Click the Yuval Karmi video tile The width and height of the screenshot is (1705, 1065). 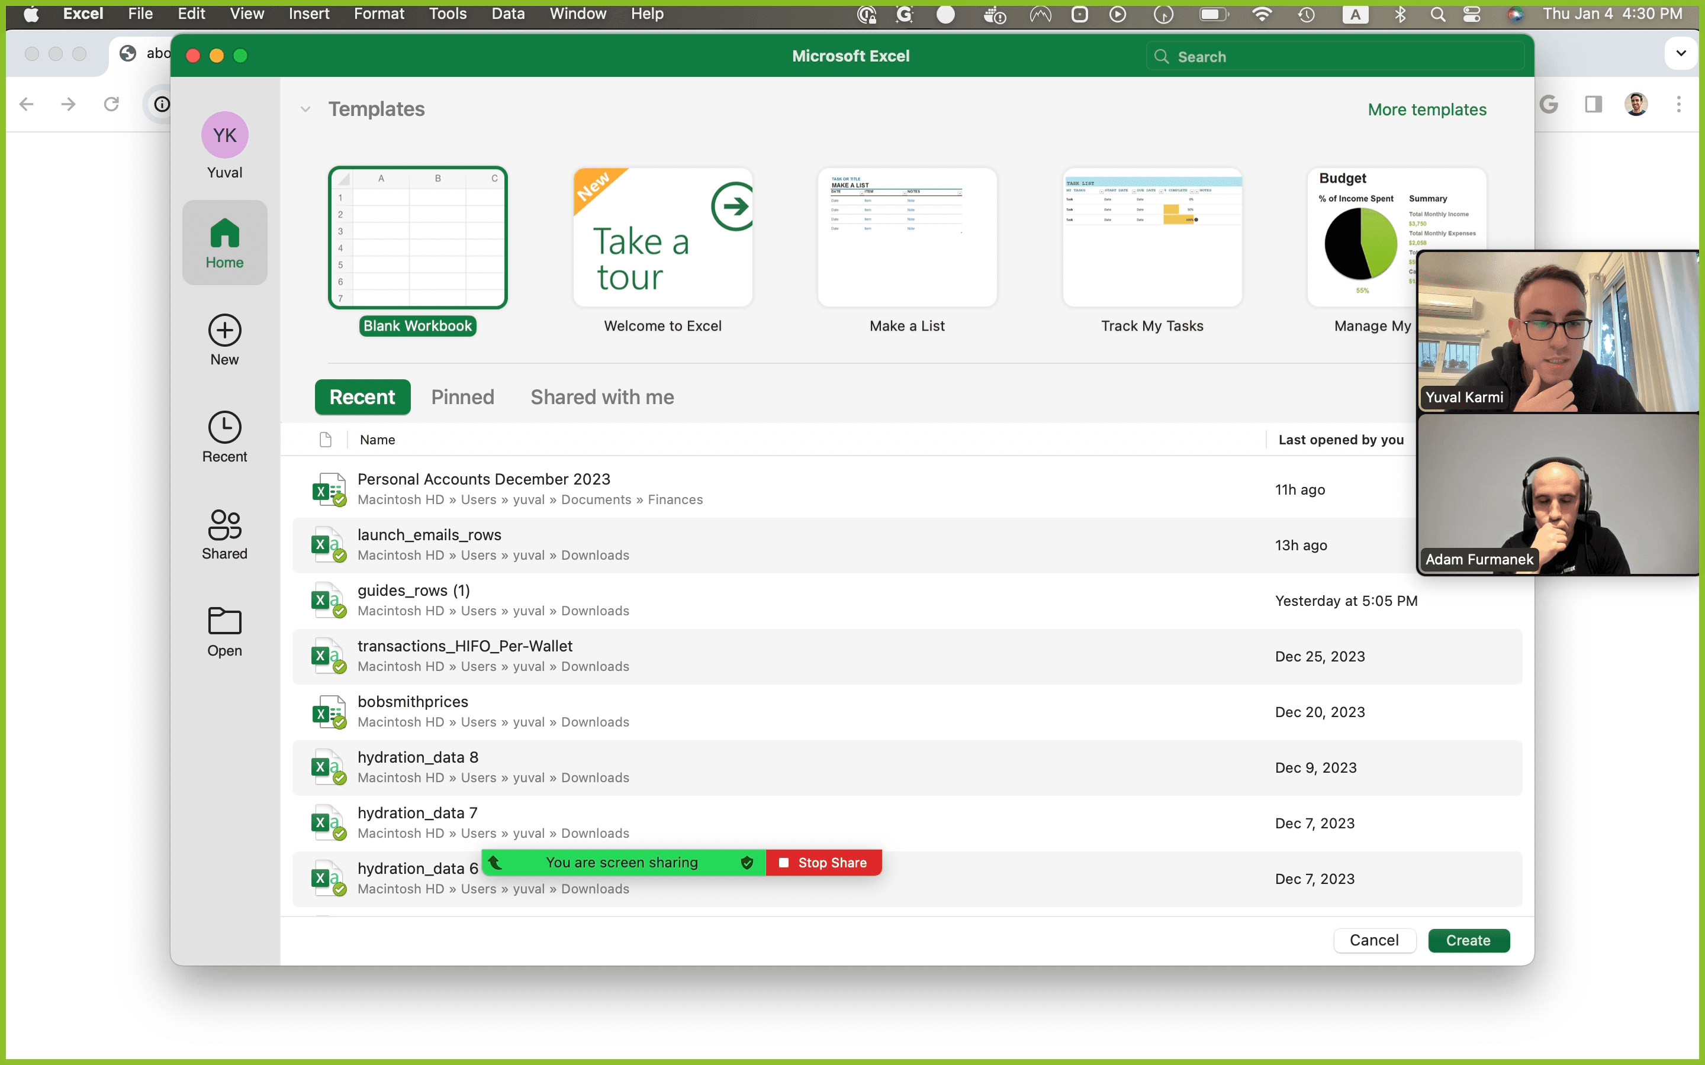pyautogui.click(x=1559, y=331)
